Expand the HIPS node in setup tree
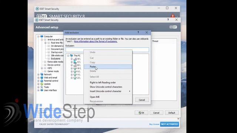 point(42,68)
